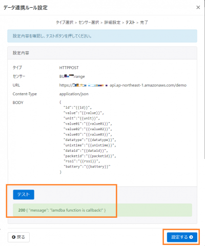Click the "battery" body line
Screen dimensions: 205x246
coord(87,167)
